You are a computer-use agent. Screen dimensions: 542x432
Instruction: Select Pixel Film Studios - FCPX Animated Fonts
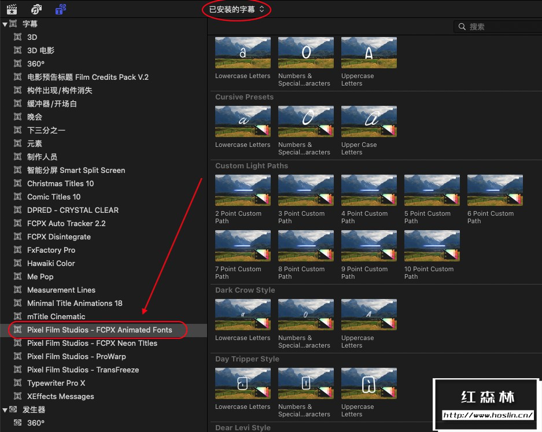[99, 330]
